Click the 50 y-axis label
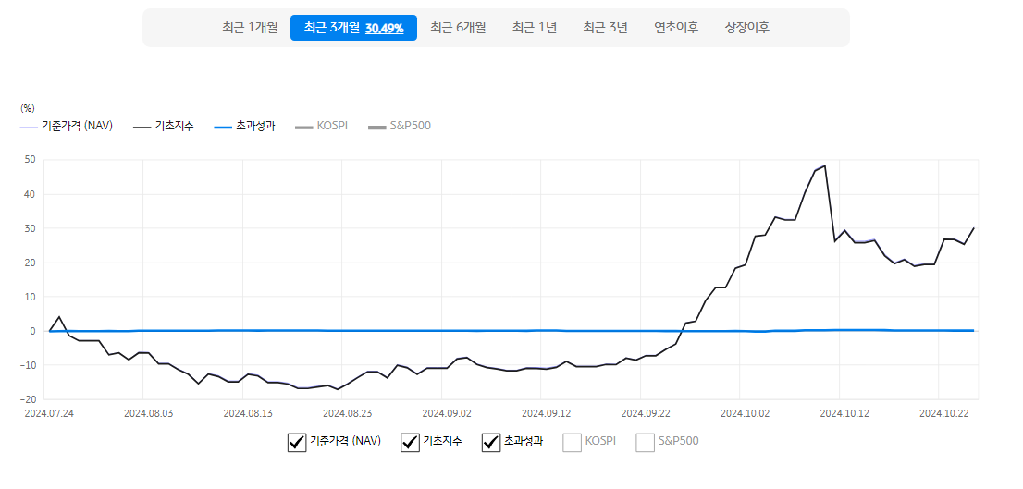 tap(31, 160)
